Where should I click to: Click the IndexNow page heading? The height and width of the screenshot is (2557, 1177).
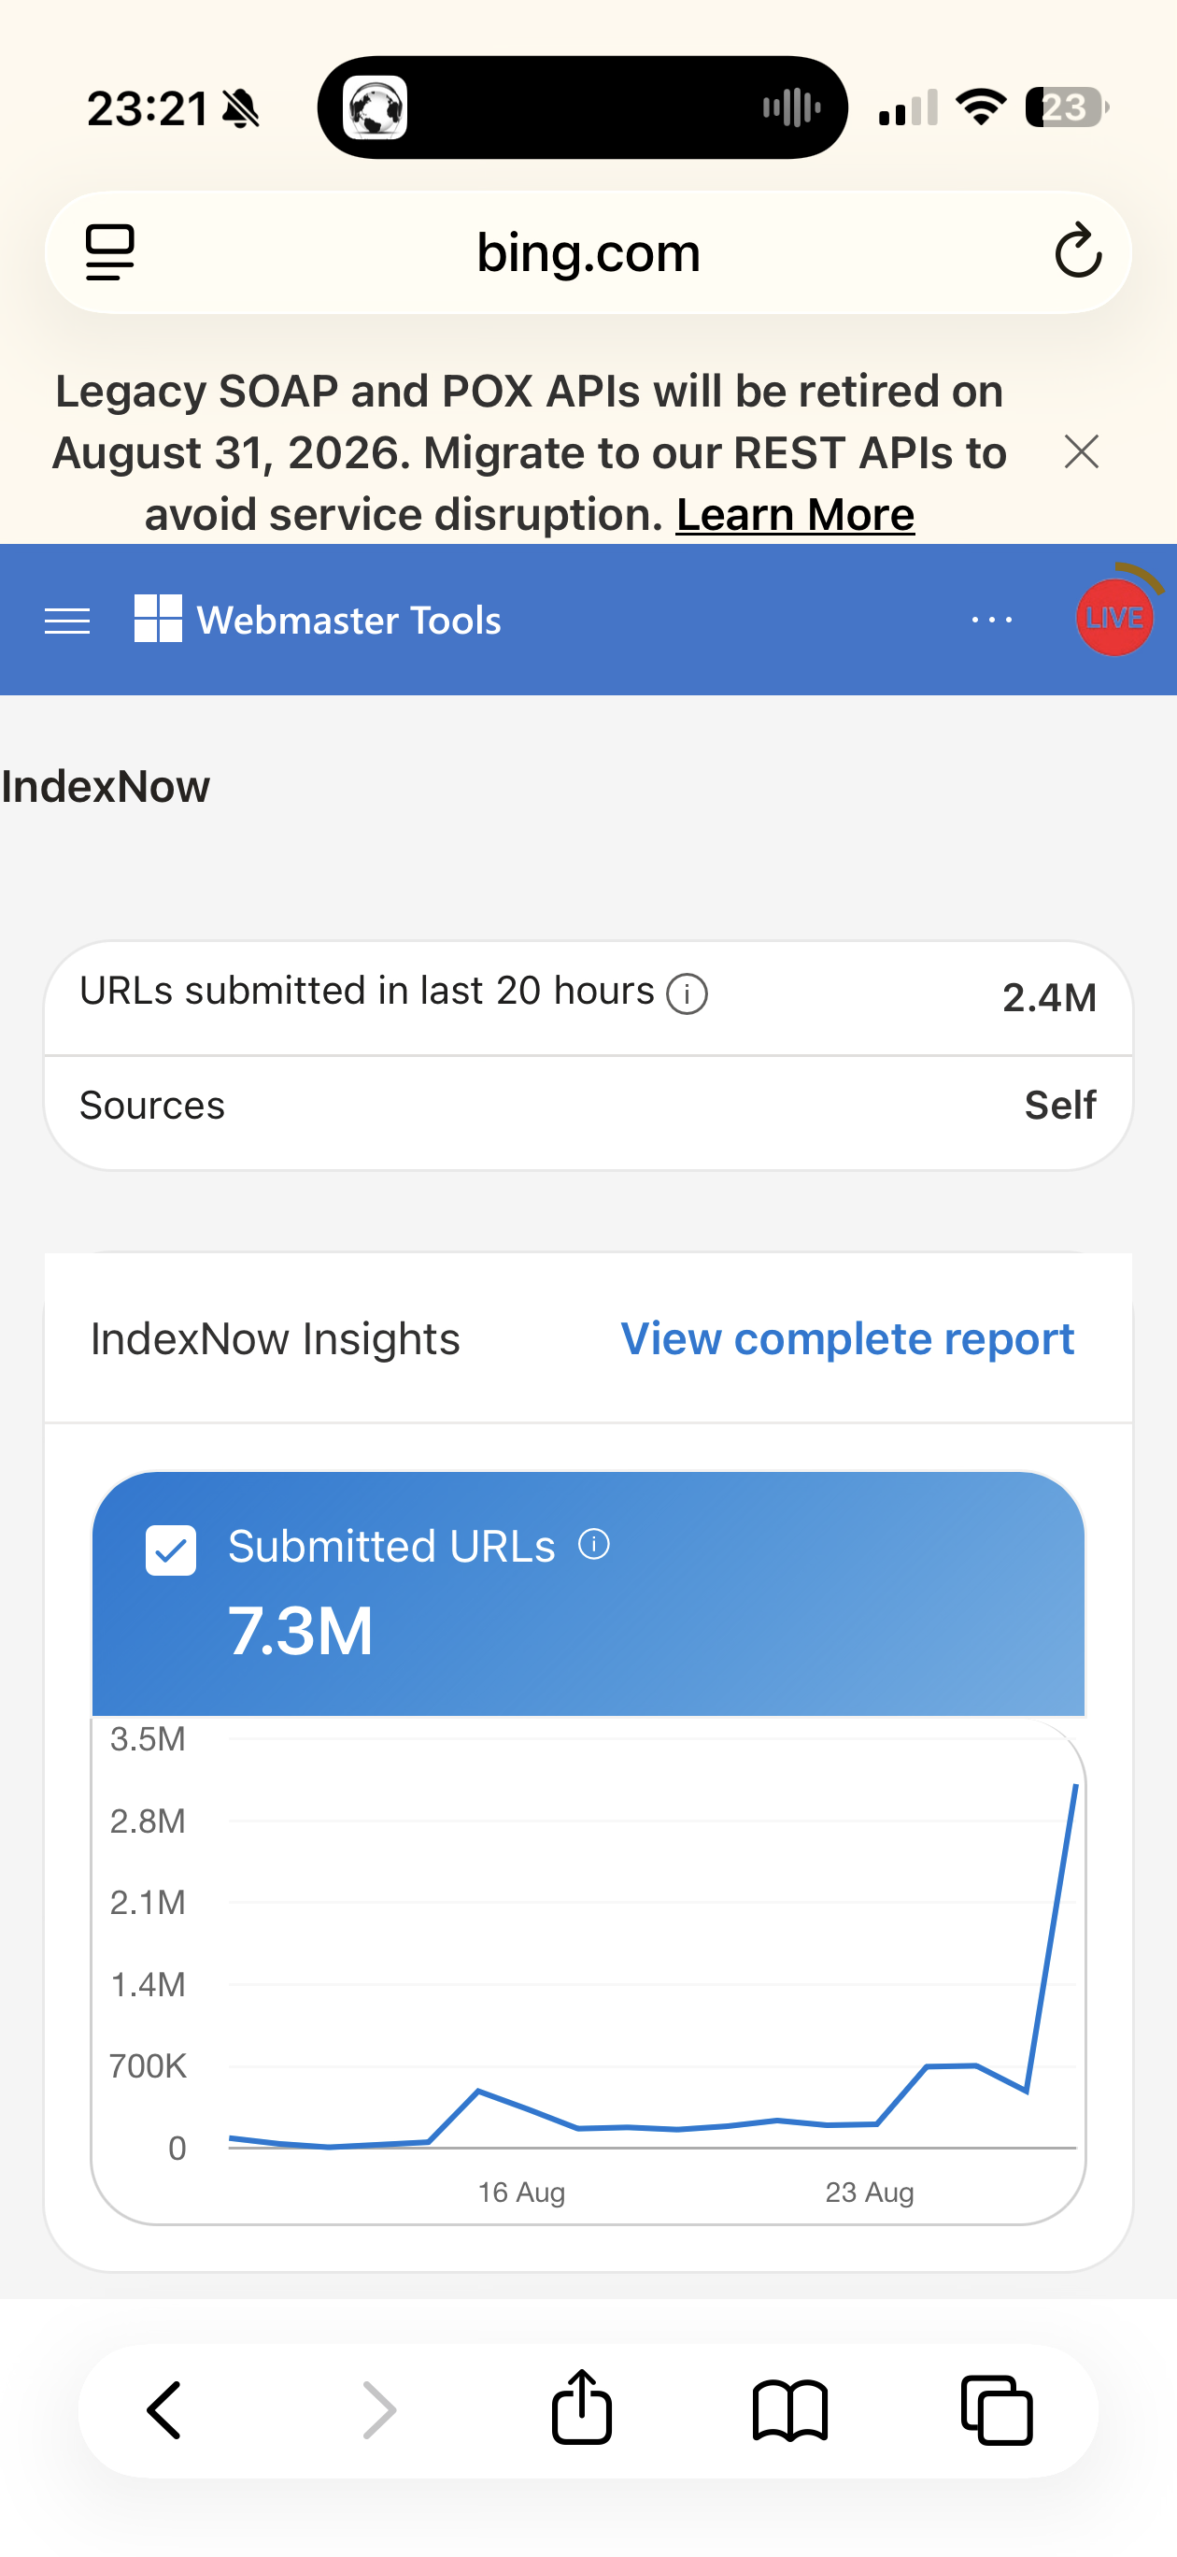click(106, 786)
